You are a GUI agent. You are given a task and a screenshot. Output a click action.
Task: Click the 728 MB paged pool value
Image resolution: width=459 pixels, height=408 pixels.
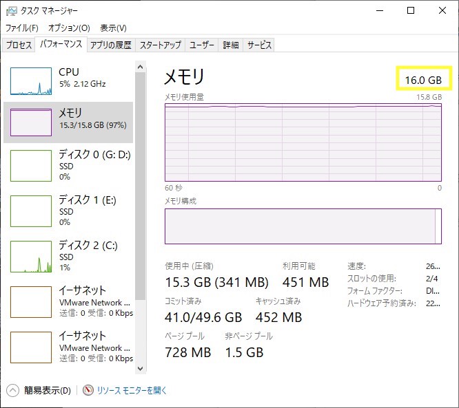[x=188, y=352]
